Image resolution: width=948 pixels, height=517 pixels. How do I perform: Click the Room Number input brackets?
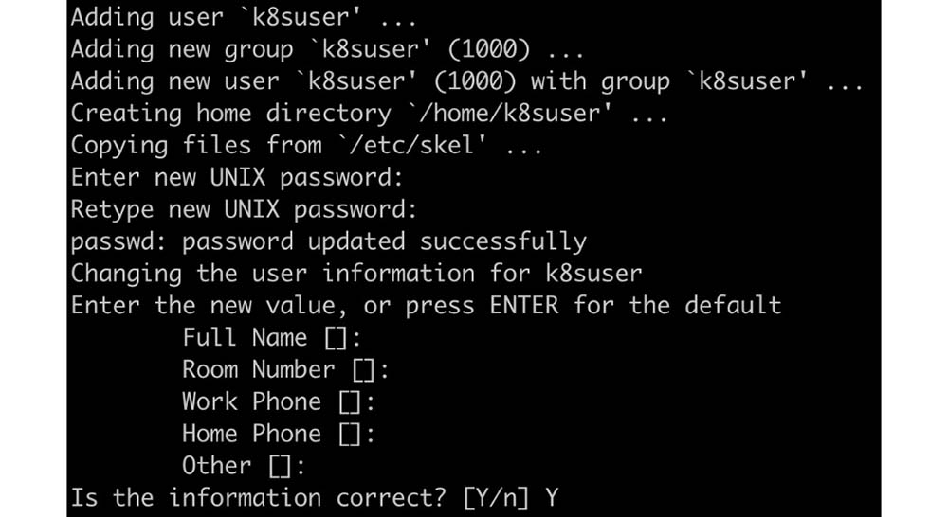[x=364, y=370]
